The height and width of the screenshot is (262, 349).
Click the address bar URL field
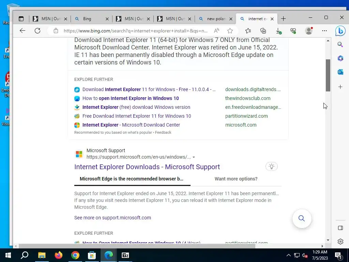point(135,31)
